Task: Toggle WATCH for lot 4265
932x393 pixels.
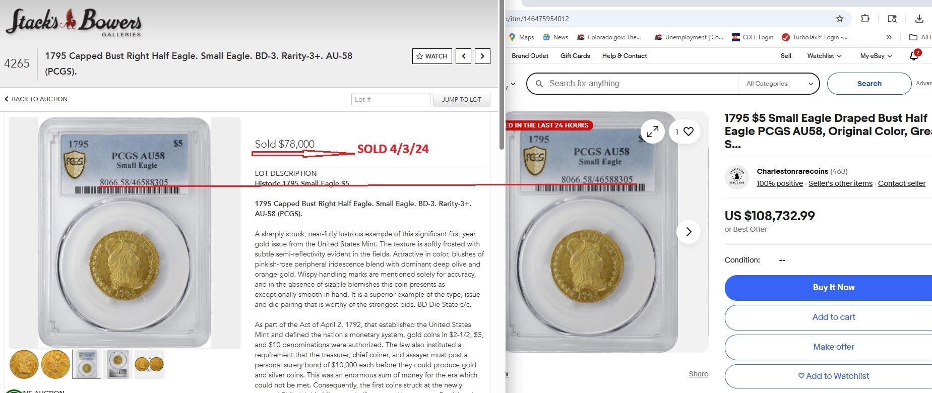Action: 432,56
